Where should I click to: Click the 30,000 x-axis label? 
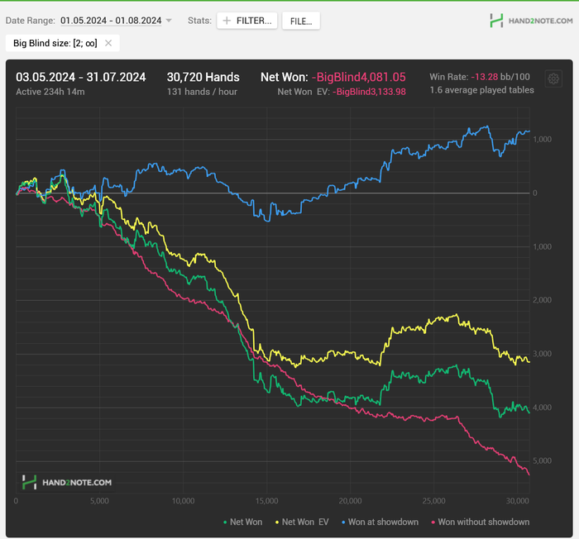(517, 501)
